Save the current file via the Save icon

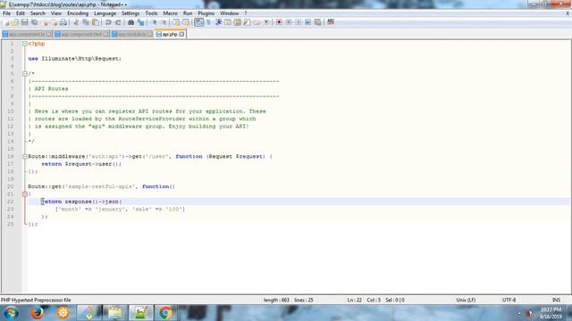point(24,22)
